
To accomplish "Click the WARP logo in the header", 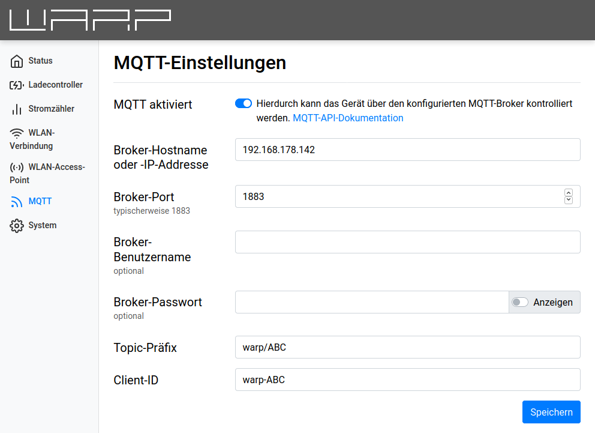I will click(89, 19).
